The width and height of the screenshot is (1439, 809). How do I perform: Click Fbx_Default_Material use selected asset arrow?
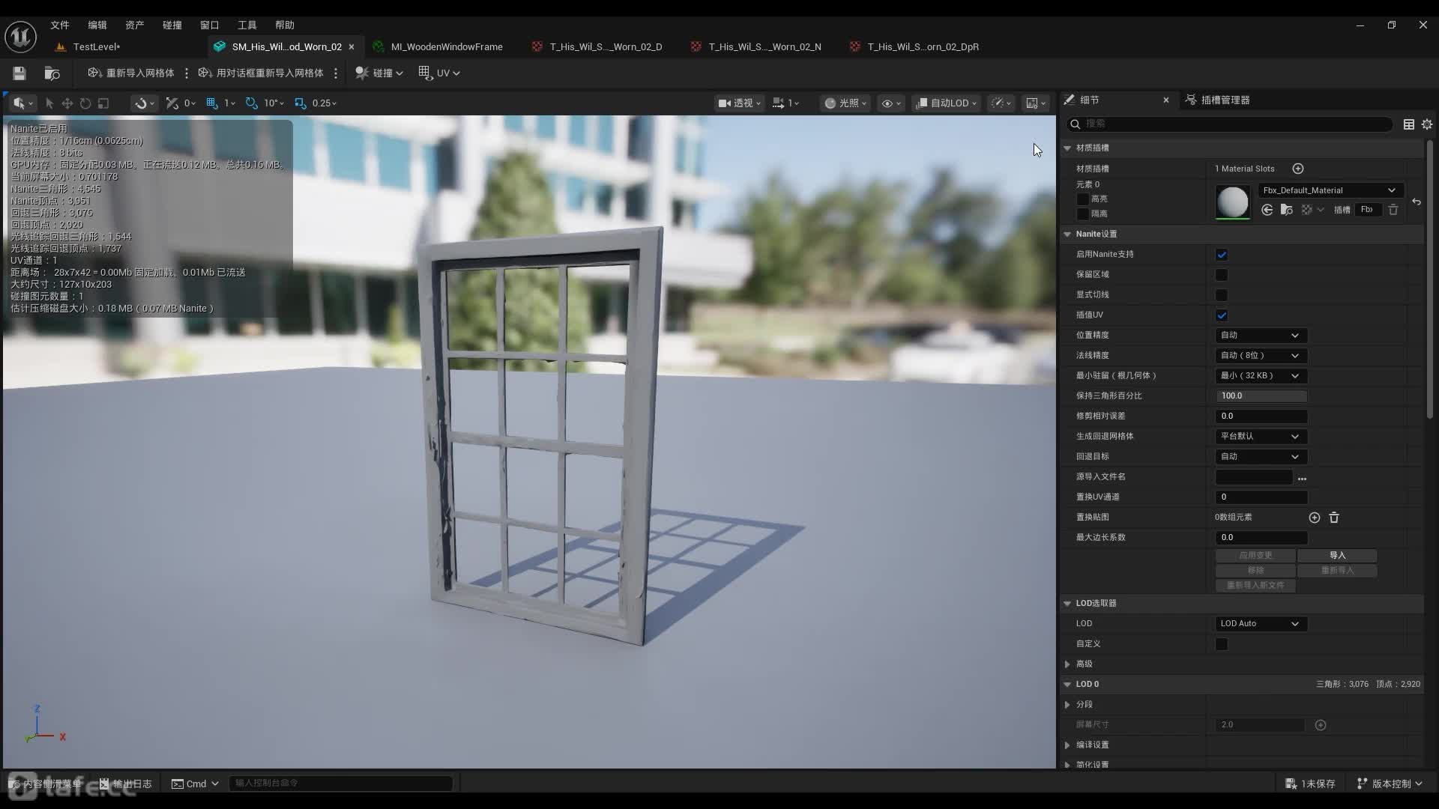pos(1267,210)
